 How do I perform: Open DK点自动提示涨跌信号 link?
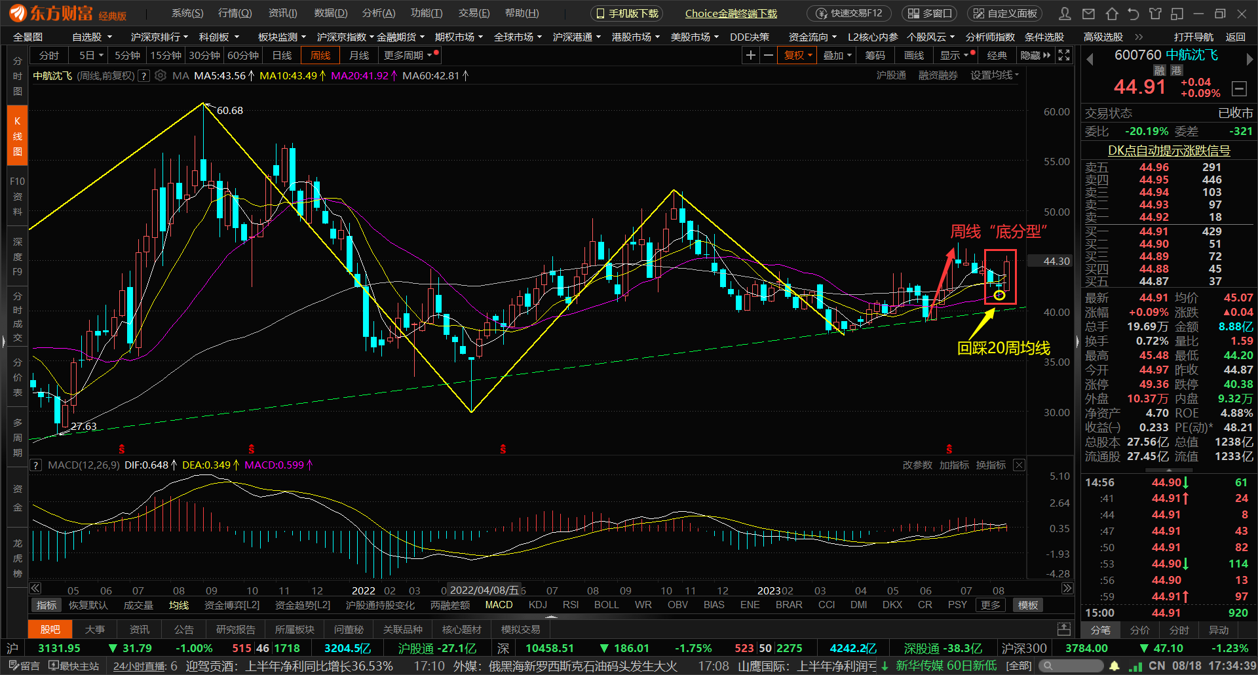pos(1169,151)
